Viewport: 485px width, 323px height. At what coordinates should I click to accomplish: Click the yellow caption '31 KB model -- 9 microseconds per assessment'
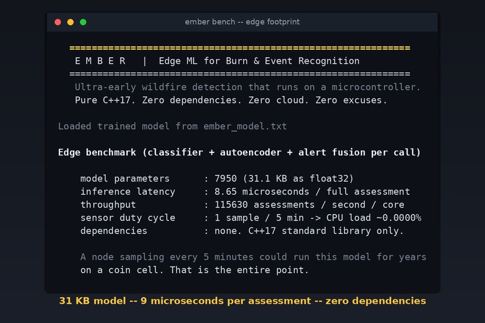pyautogui.click(x=242, y=301)
